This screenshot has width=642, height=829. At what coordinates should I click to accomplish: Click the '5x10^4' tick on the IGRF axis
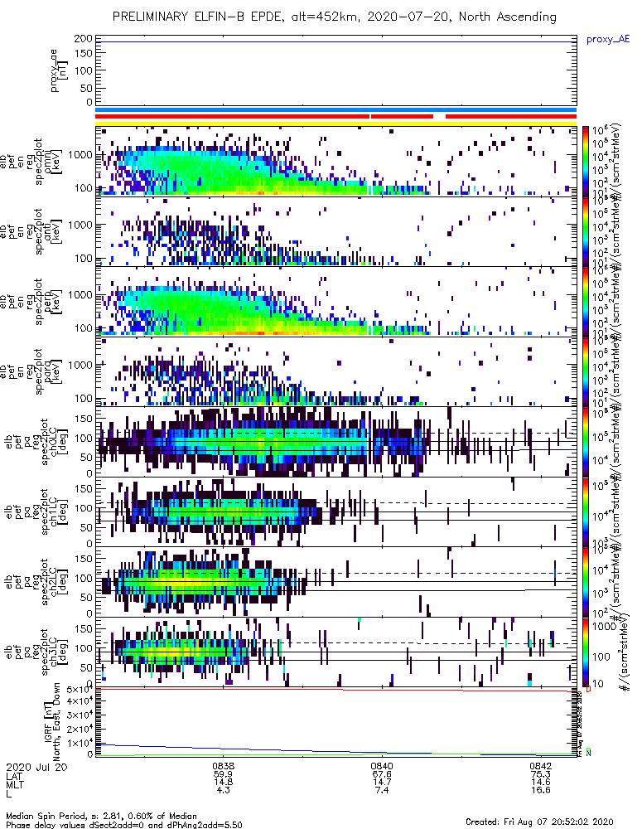coord(80,691)
